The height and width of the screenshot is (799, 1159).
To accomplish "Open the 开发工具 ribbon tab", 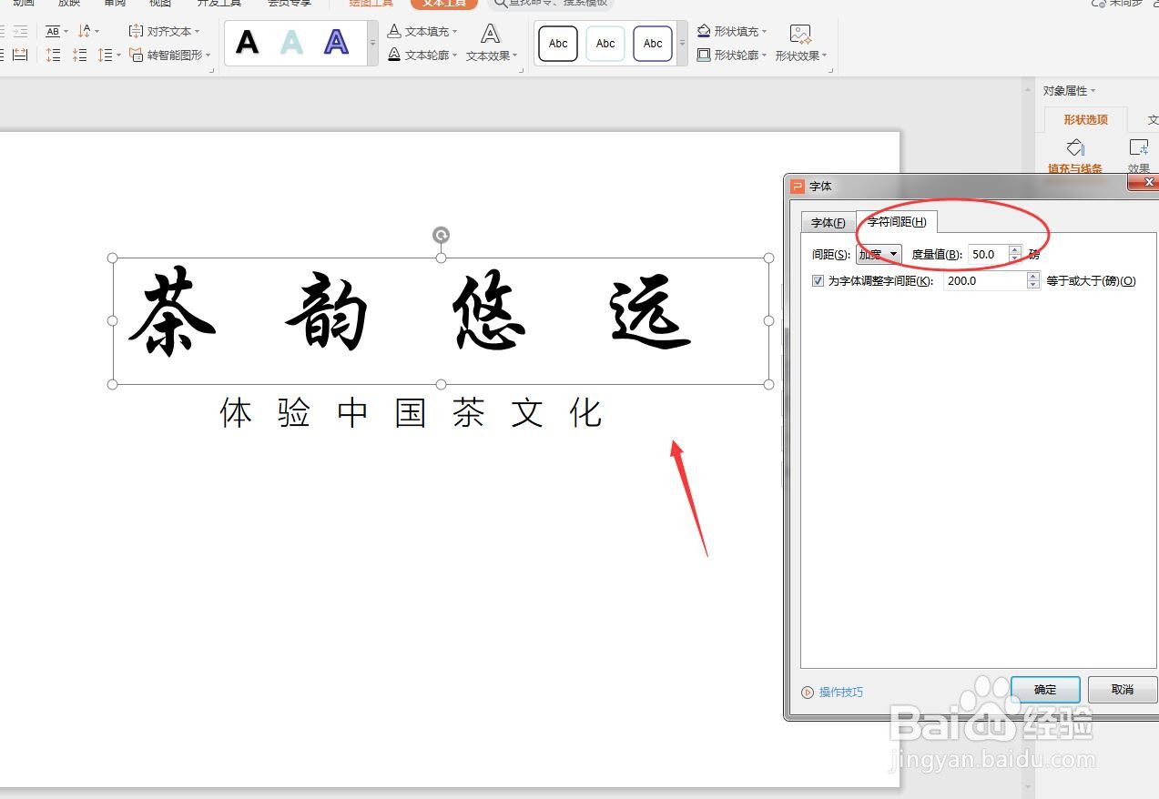I will click(x=219, y=4).
